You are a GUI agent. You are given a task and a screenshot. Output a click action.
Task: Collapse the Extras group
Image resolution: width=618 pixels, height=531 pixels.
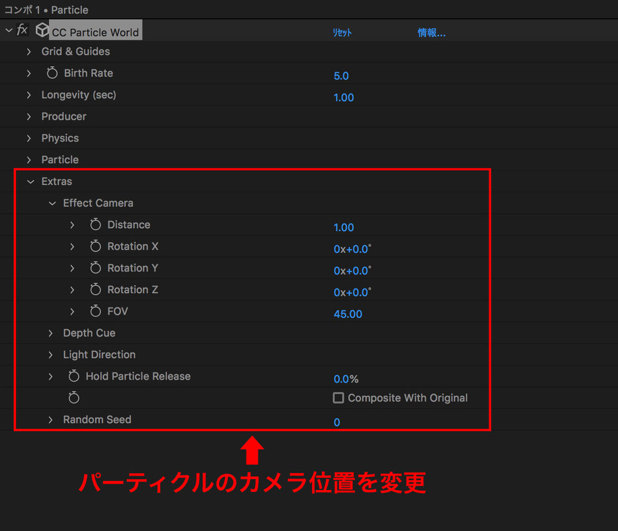tap(31, 181)
